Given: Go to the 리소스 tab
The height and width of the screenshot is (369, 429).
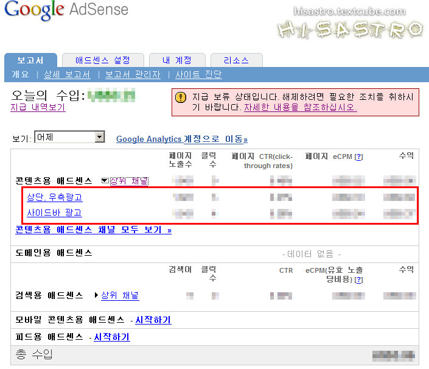Looking at the screenshot, I should point(236,60).
